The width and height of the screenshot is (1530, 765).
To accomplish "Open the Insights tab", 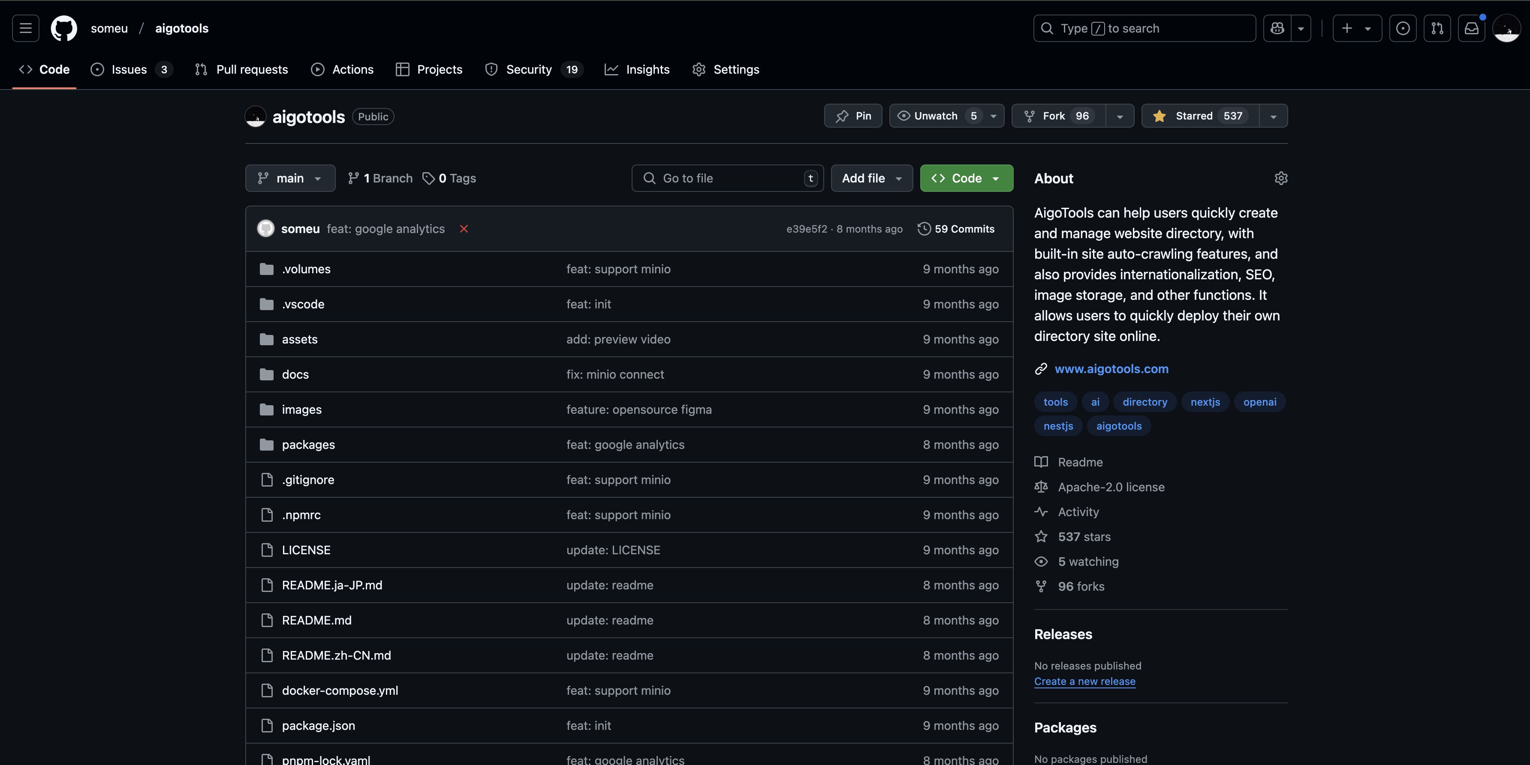I will tap(637, 70).
